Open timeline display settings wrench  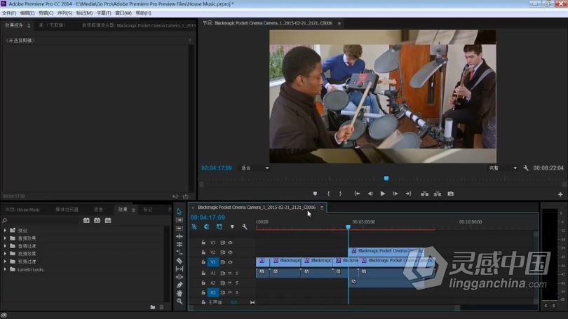pos(245,227)
